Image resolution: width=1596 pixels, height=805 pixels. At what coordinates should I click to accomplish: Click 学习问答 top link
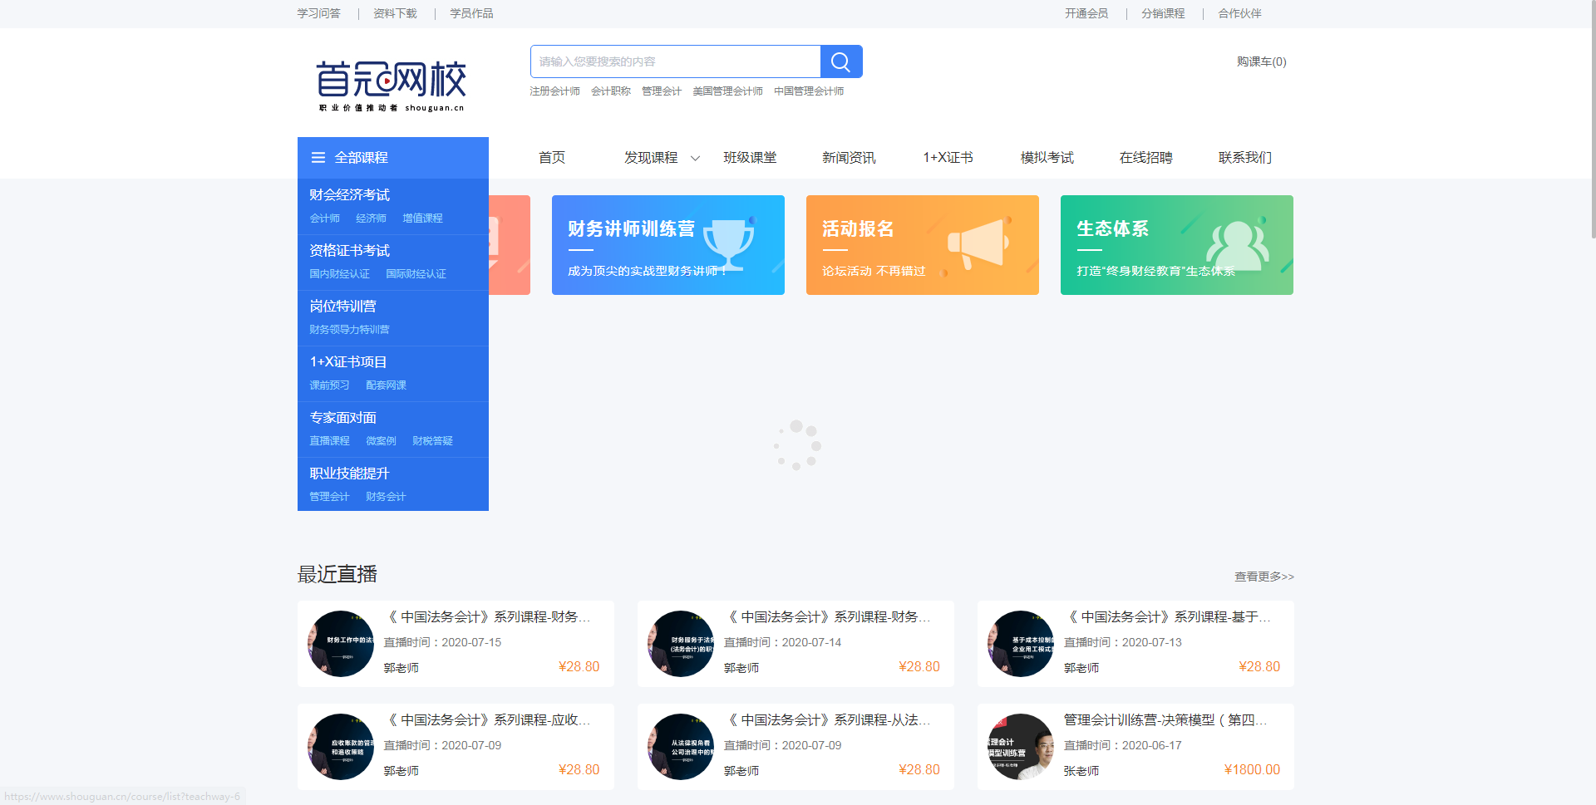click(319, 13)
